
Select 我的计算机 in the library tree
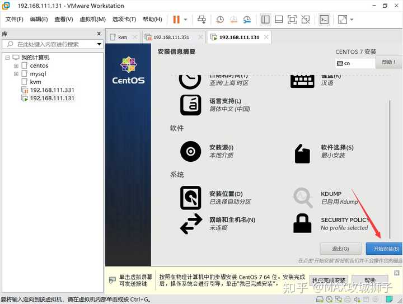(35, 58)
